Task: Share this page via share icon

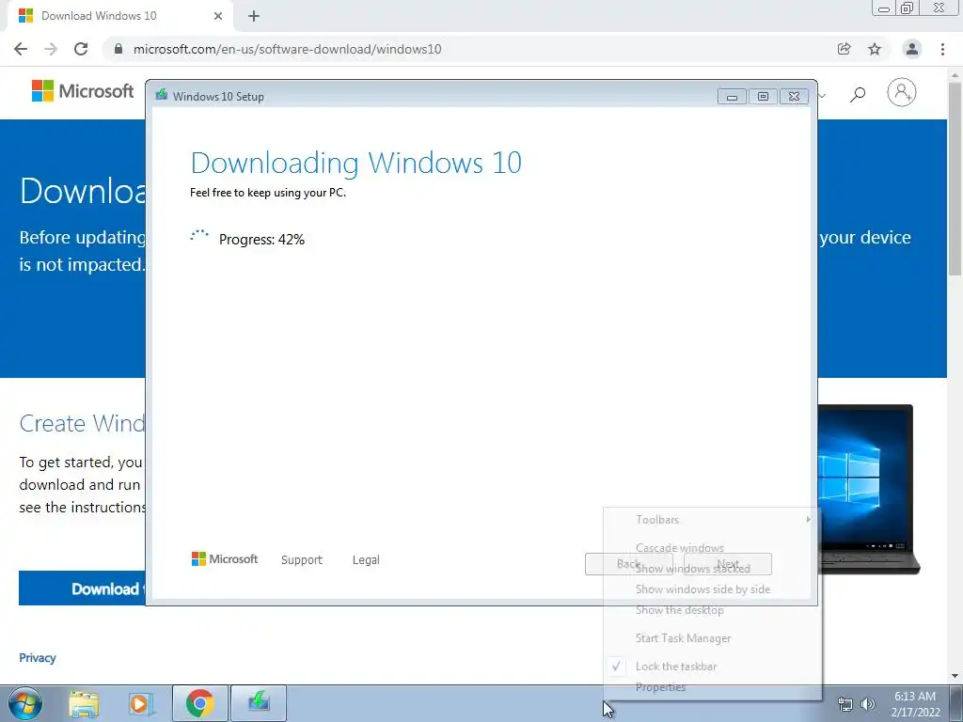Action: click(844, 49)
